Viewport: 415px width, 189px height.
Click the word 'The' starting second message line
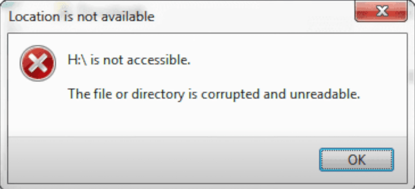(x=76, y=95)
